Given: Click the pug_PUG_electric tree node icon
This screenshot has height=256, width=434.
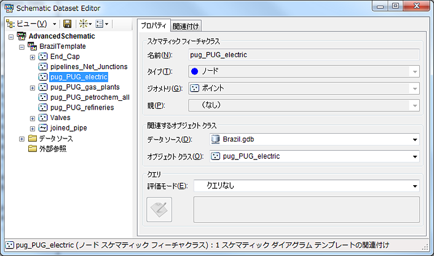Looking at the screenshot, I should pos(43,77).
